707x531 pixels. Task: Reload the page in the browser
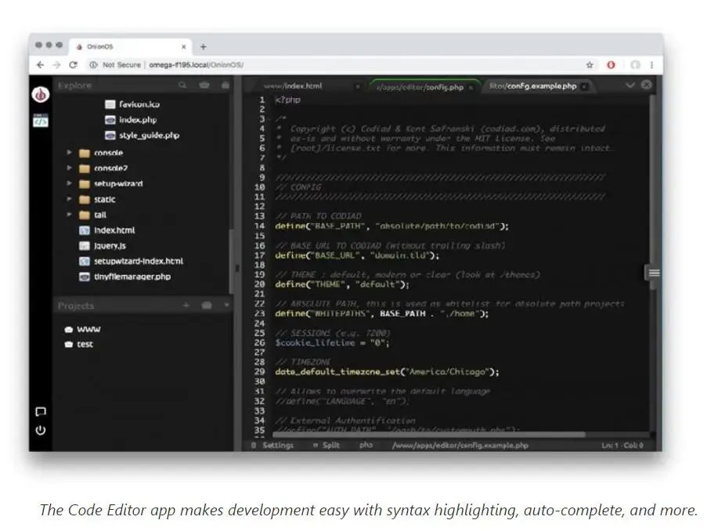73,65
